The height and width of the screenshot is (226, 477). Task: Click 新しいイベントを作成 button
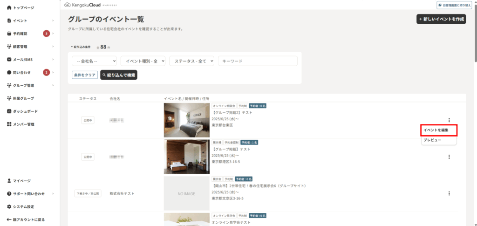pyautogui.click(x=441, y=19)
